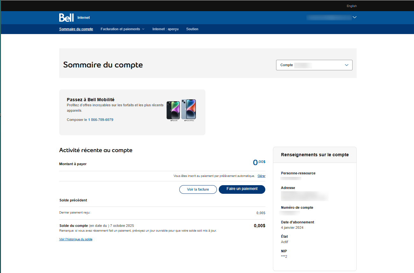
Task: Click the Internet label beside the Bell logo
Action: (x=83, y=18)
